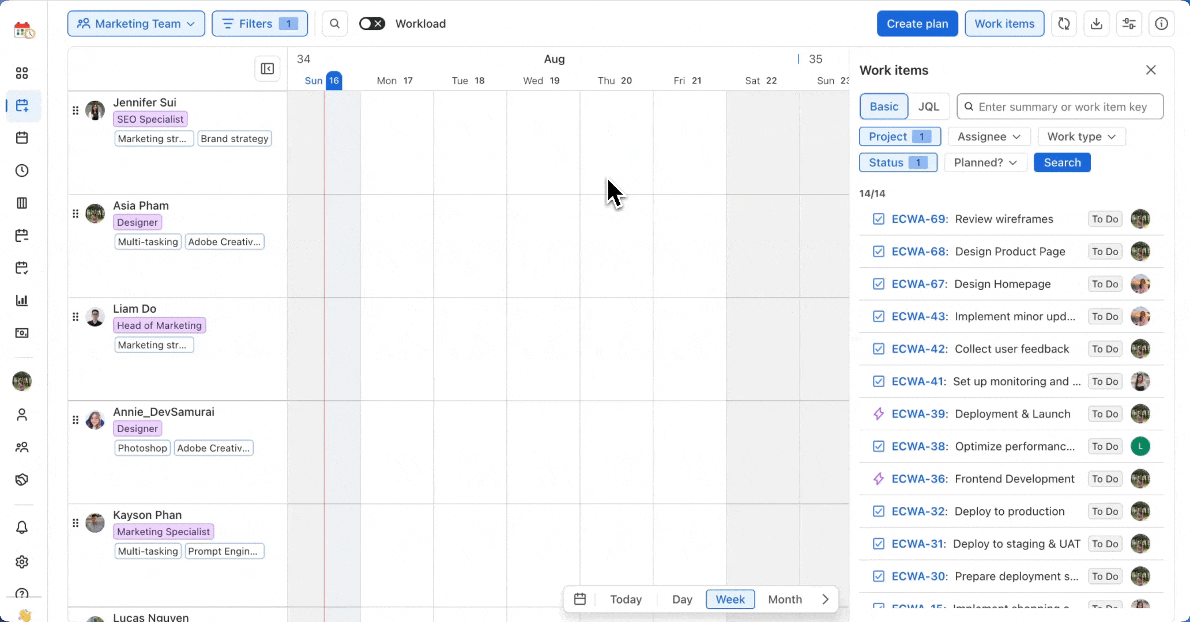Screen dimensions: 1190x622
Task: Open the sliders display settings icon
Action: (1129, 24)
